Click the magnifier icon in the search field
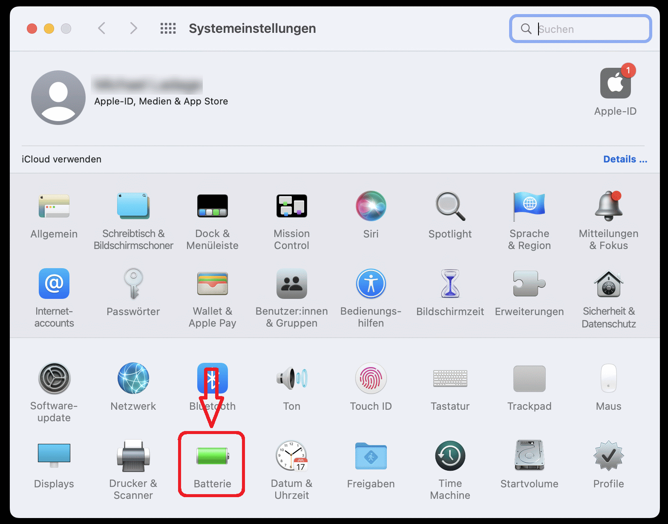The image size is (668, 524). click(526, 29)
